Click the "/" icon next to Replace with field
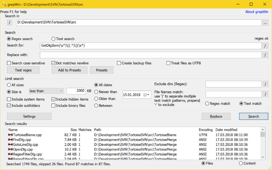Image resolution: width=272 pixels, height=170 pixels. pos(265,55)
